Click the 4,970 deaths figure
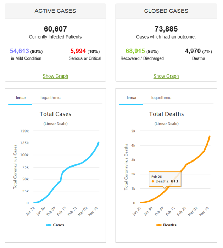This screenshot has height=248, width=223. pyautogui.click(x=193, y=51)
